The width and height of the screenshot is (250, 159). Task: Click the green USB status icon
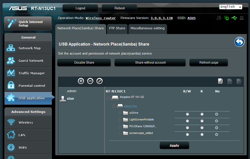(x=234, y=18)
